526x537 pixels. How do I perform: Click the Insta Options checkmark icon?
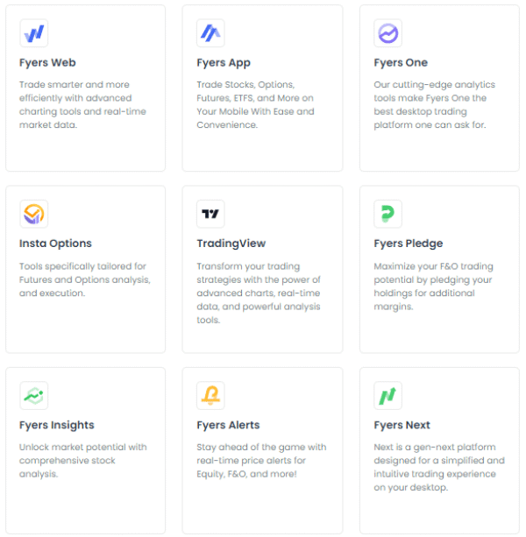click(x=34, y=214)
